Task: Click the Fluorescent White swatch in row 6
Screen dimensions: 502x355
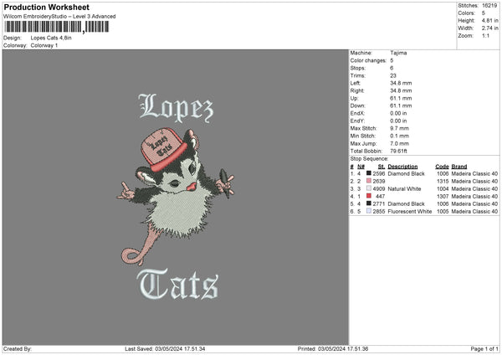Action: [x=368, y=211]
